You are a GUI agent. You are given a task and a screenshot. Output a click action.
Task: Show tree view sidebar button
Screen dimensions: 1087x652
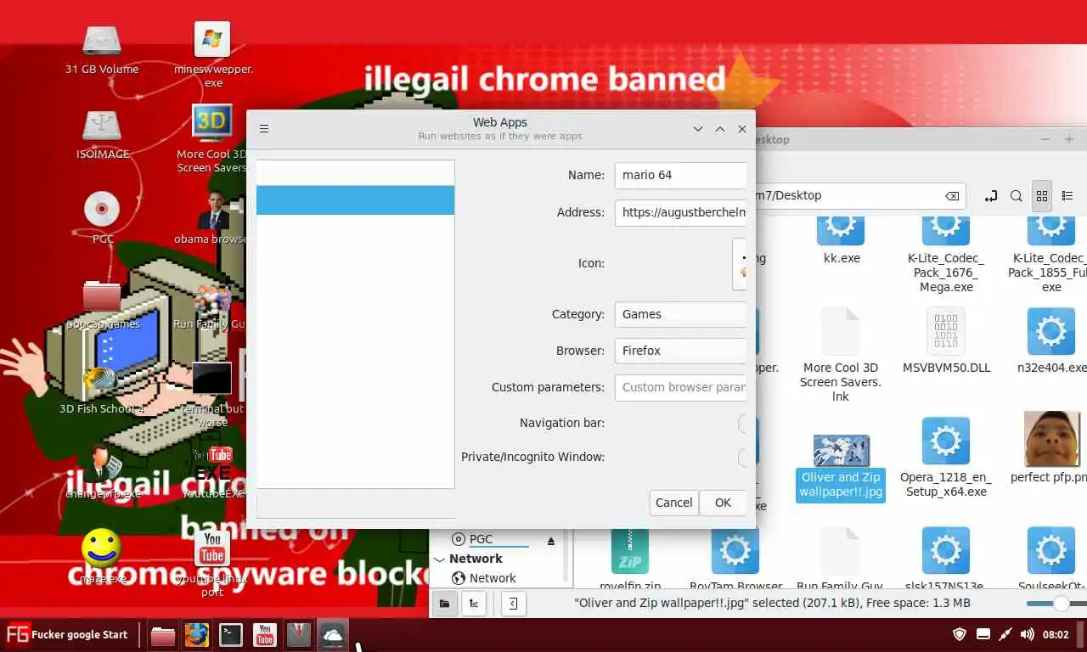473,604
